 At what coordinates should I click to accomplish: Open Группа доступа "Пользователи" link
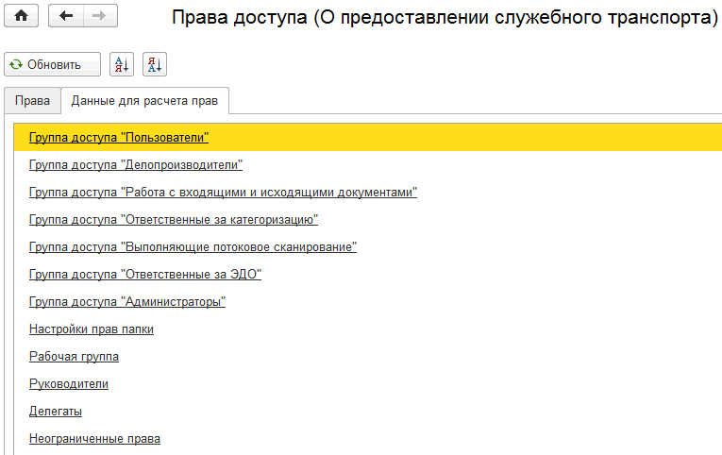119,137
